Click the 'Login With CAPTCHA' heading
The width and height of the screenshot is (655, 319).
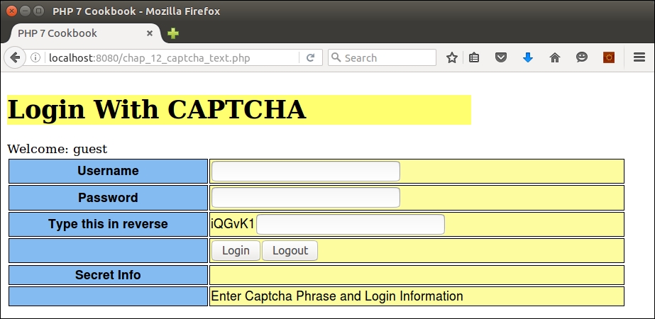tap(157, 110)
